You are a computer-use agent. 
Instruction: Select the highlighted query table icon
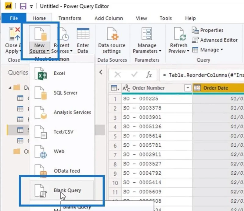pos(20,130)
